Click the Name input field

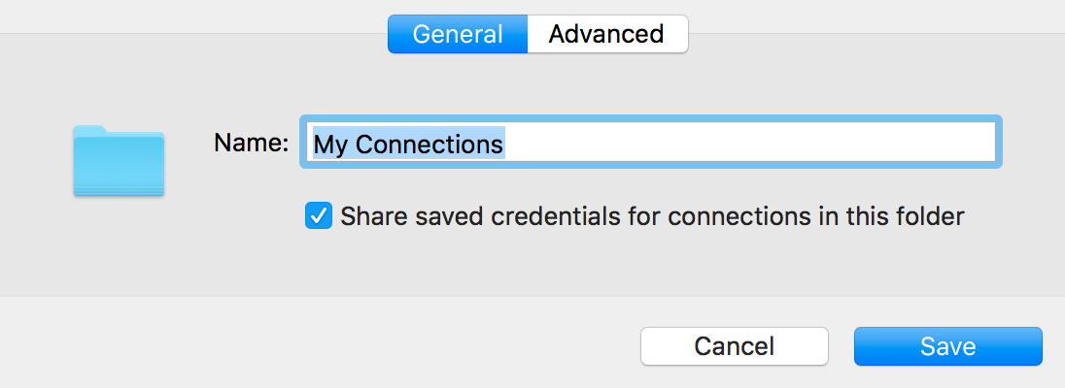(651, 142)
